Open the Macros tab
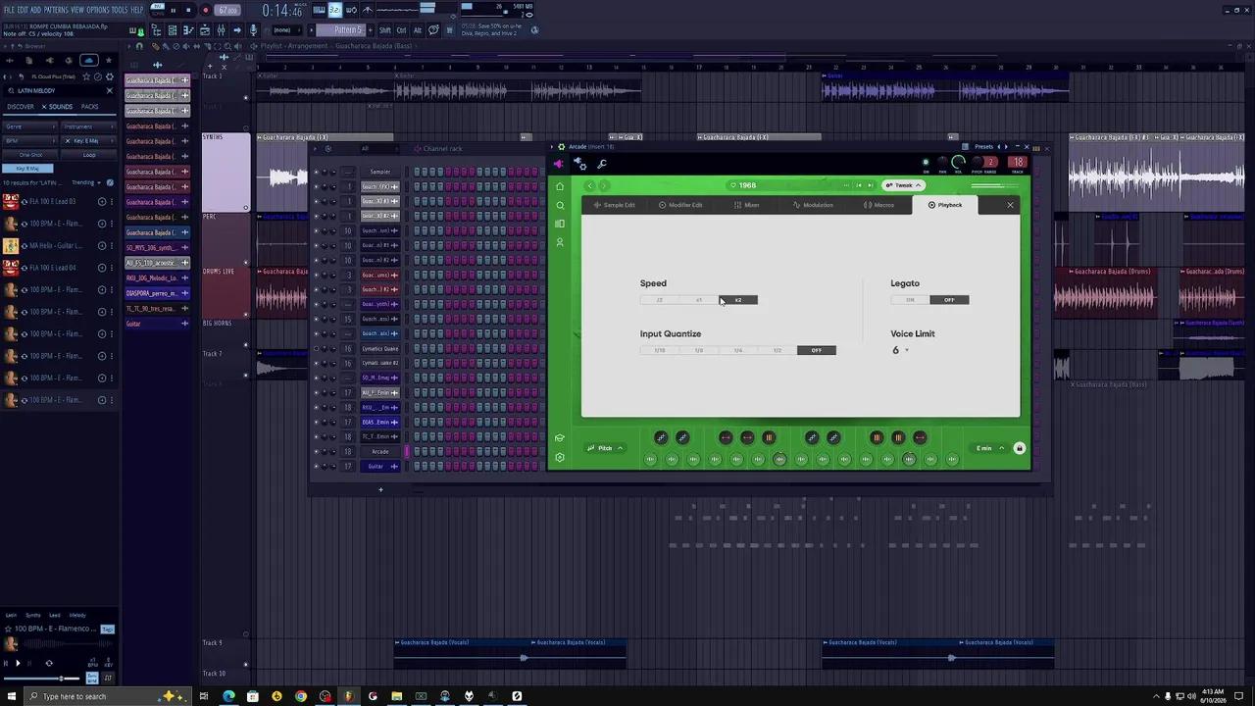 [879, 205]
